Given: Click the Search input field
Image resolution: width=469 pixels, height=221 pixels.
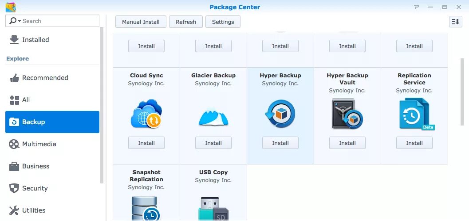Looking at the screenshot, I should pos(52,21).
